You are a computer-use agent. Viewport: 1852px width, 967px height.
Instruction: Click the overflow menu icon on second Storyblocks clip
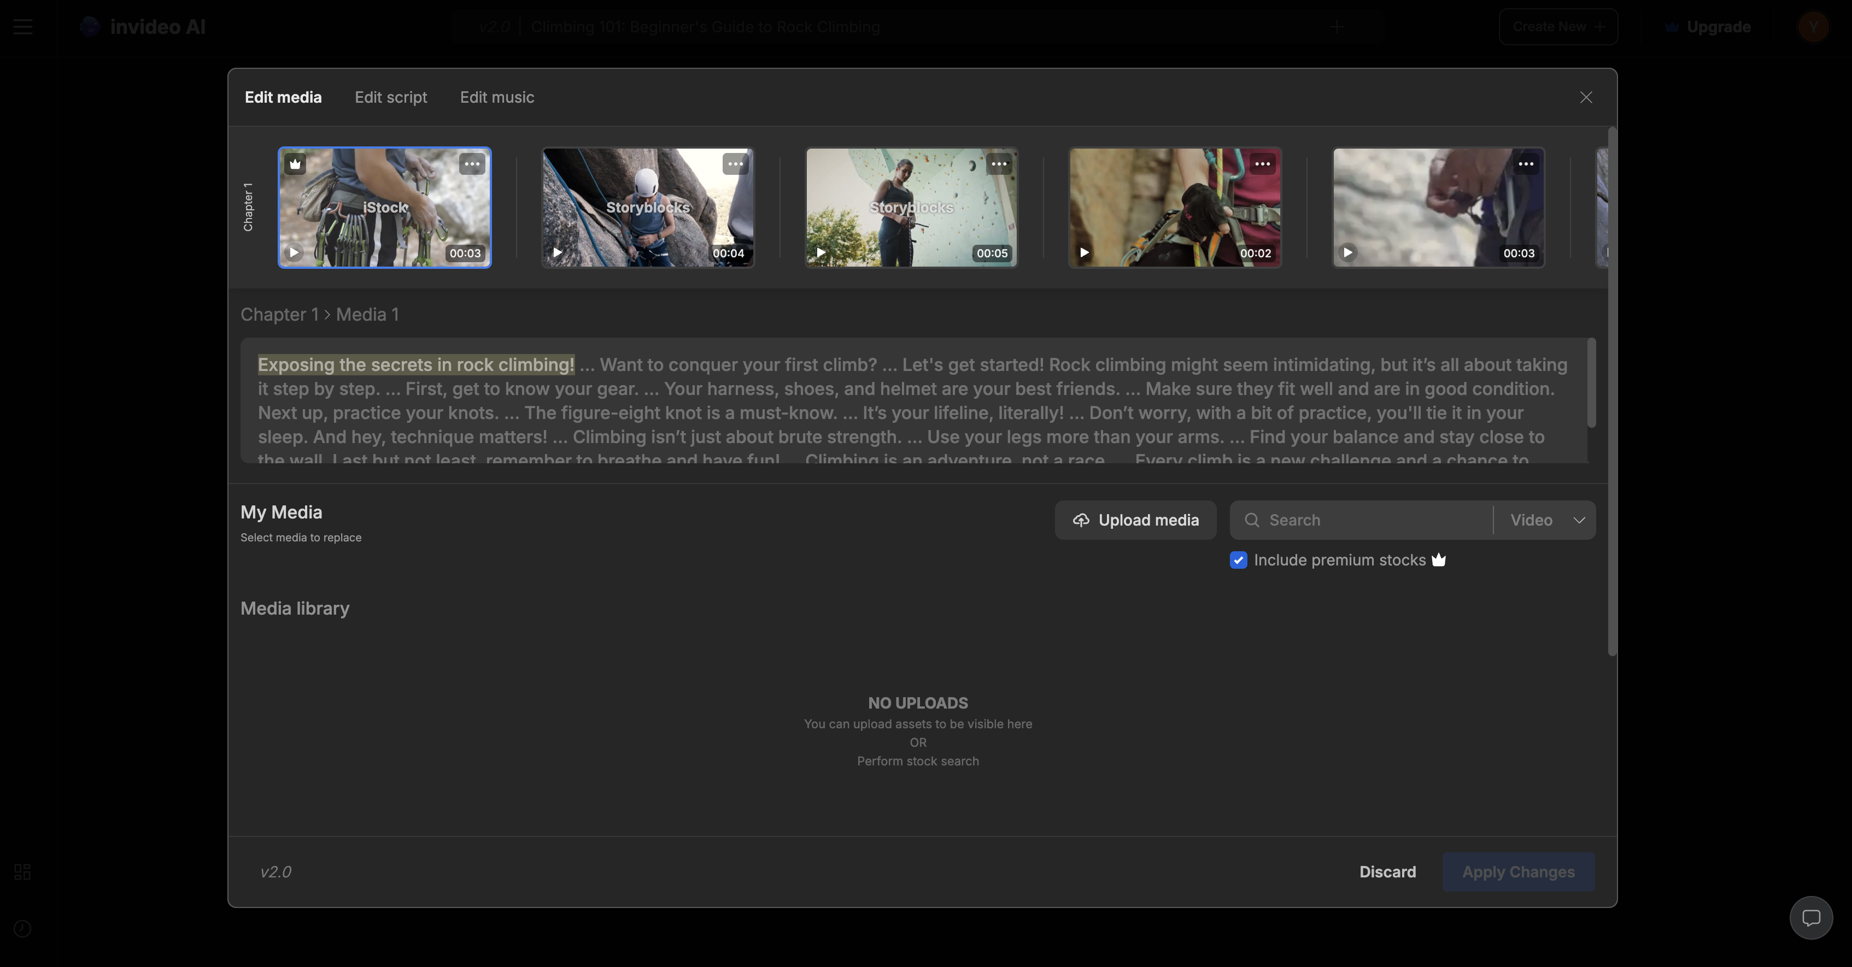999,163
